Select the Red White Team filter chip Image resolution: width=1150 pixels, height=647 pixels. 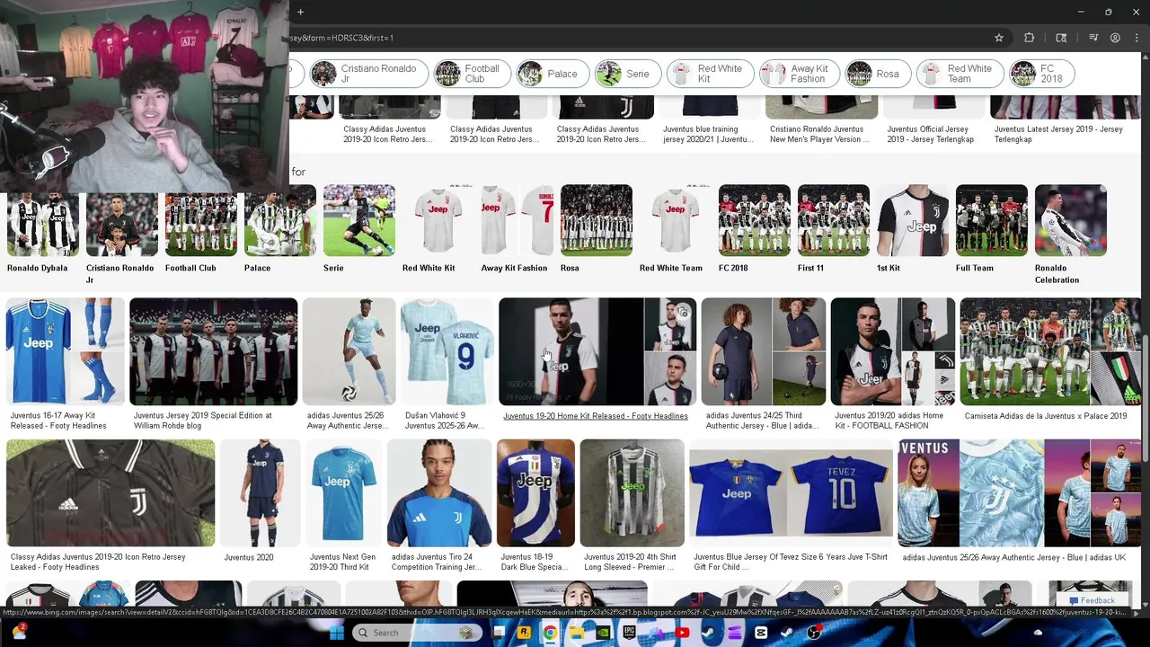pos(960,74)
